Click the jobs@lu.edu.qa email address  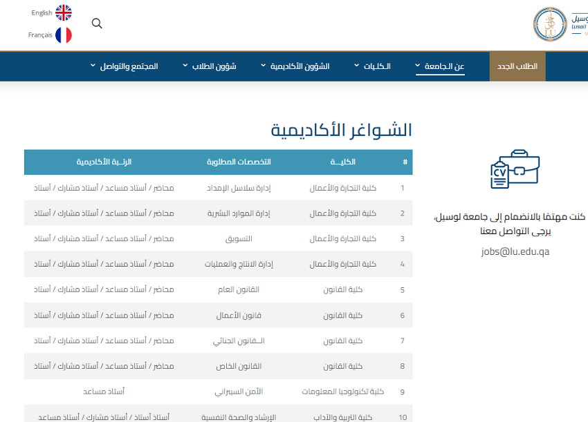point(515,251)
